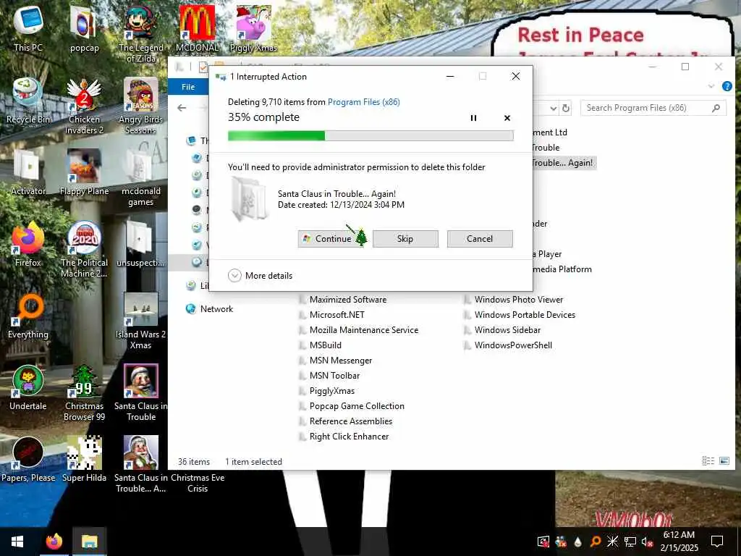Open the Action Center notifications icon
This screenshot has height=556, width=741.
[717, 542]
